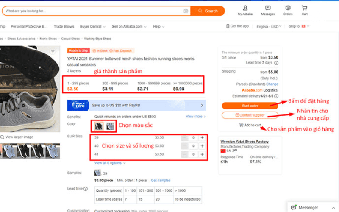Go to Walking Style Shoes breadcrumb

click(97, 39)
